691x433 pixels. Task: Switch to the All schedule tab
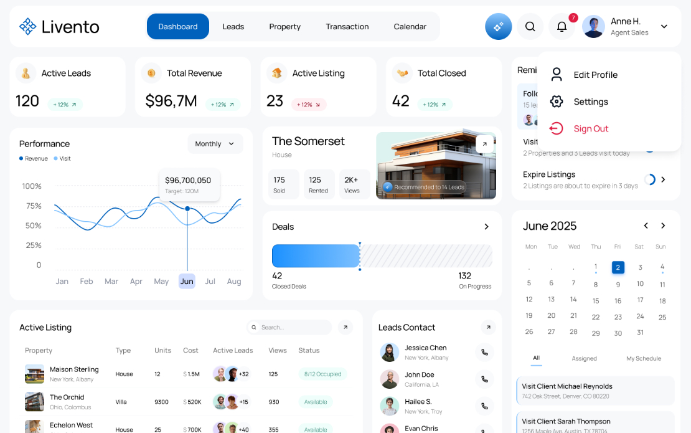(x=537, y=358)
